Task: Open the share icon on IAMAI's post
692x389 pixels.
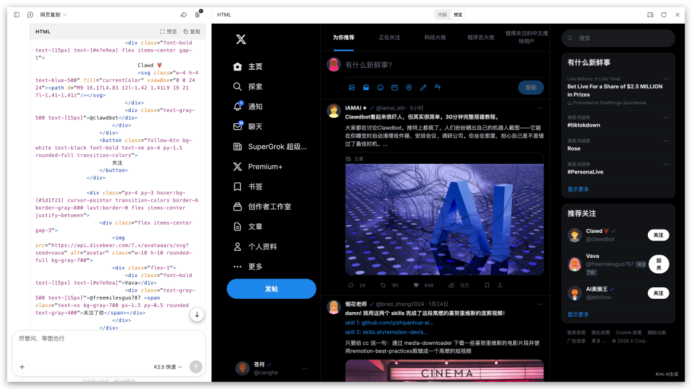Action: tap(500, 285)
